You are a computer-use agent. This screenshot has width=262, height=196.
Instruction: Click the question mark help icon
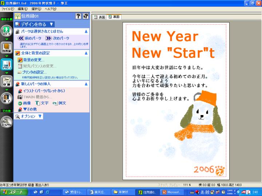click(78, 16)
